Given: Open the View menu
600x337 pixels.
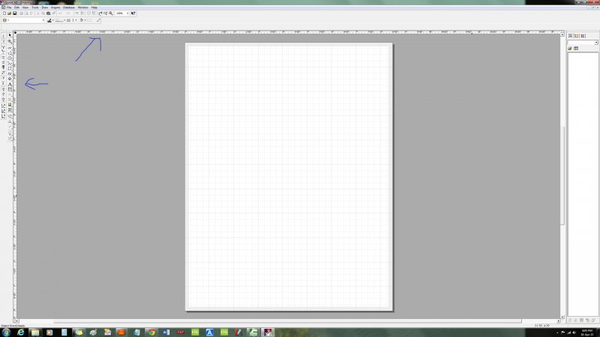Looking at the screenshot, I should [x=25, y=7].
